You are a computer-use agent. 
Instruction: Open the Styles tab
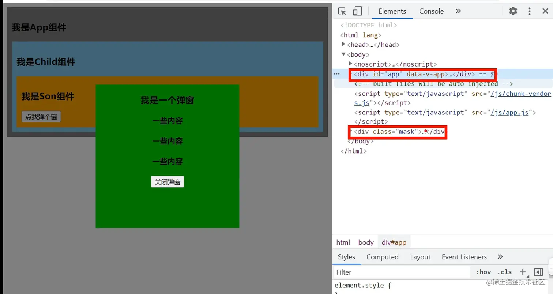[346, 257]
